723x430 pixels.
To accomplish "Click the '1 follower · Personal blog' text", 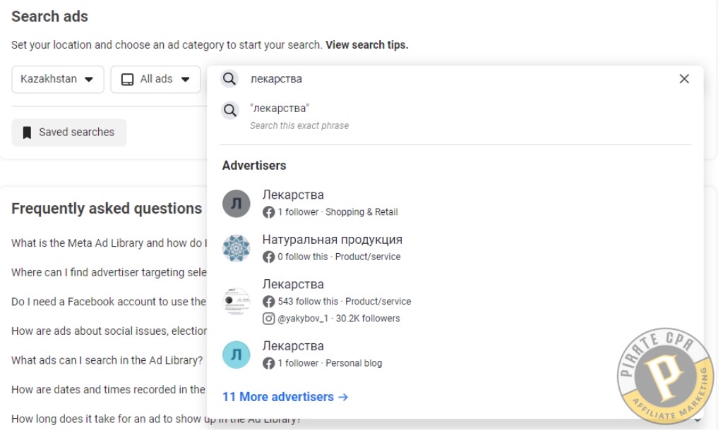I will click(x=330, y=363).
